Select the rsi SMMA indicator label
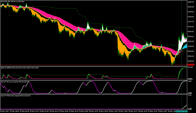196x113 pixels. (x=20, y=68)
